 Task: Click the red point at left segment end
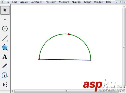[39, 59]
